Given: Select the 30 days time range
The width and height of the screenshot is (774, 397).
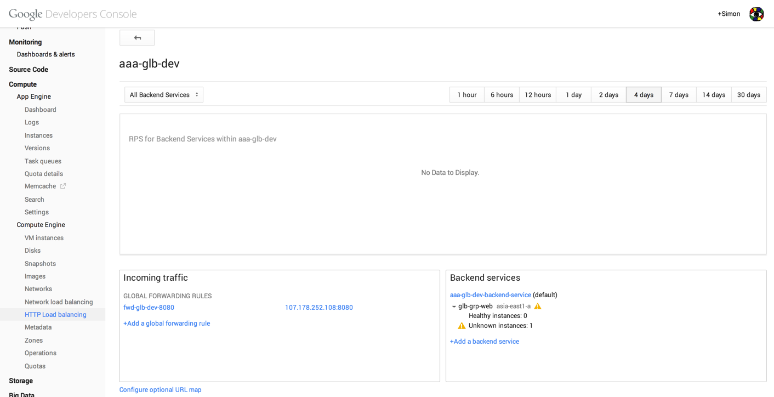Looking at the screenshot, I should 749,95.
